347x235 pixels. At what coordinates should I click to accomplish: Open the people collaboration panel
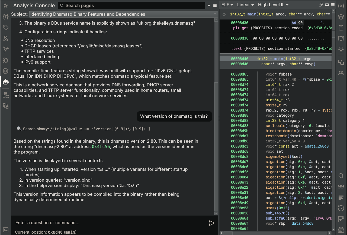pyautogui.click(x=341, y=73)
